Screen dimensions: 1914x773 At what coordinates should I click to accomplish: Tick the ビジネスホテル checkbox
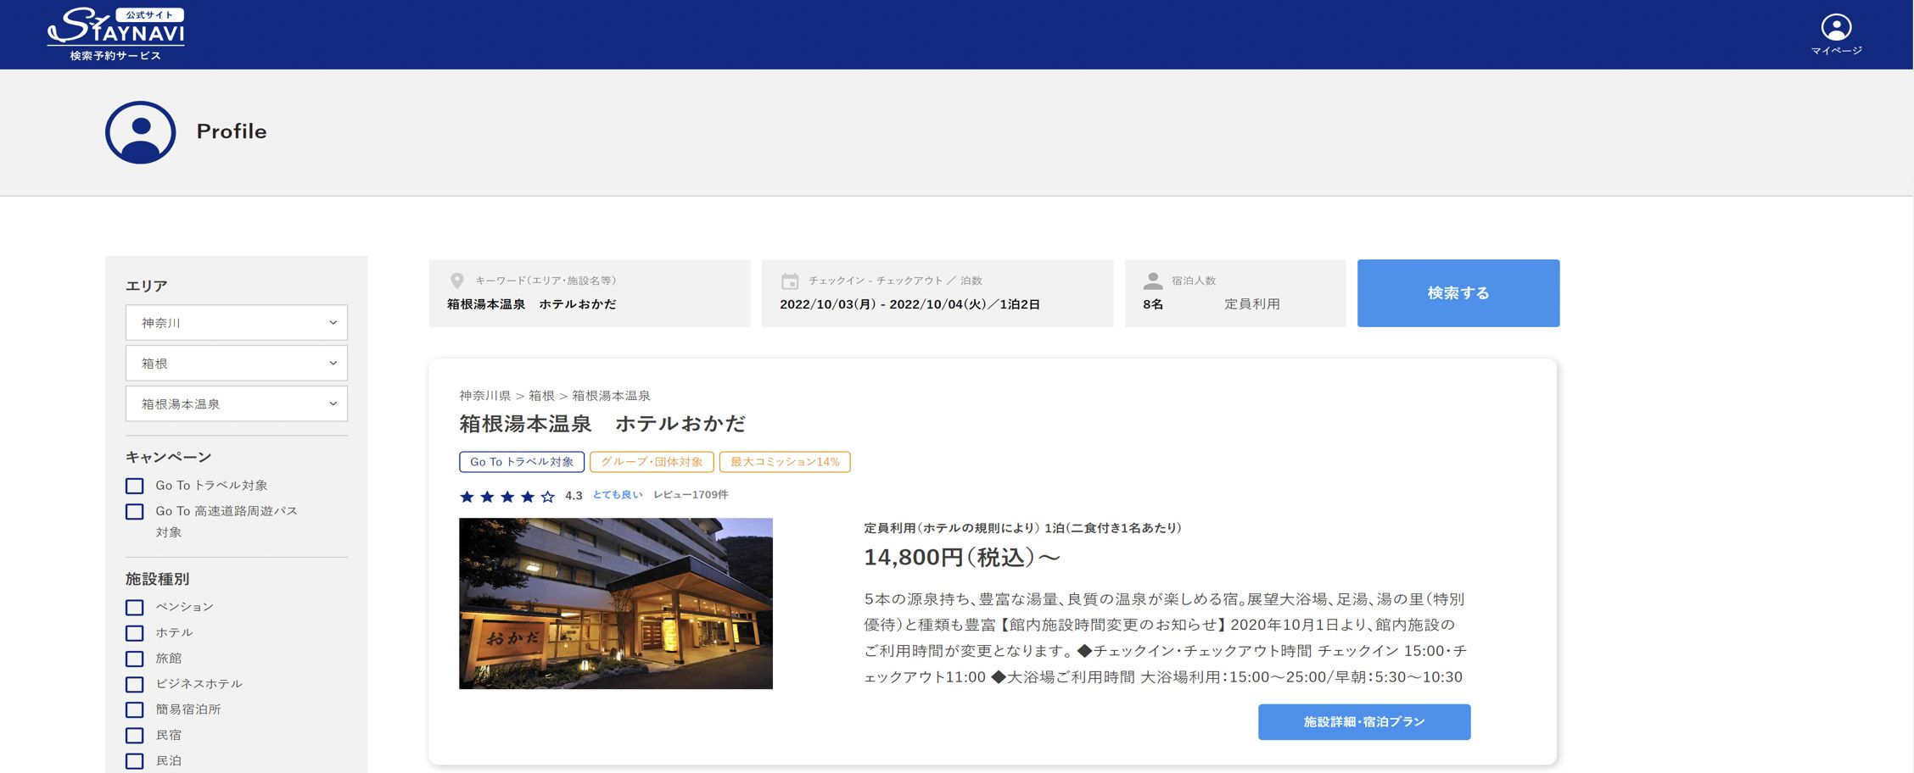[x=135, y=684]
